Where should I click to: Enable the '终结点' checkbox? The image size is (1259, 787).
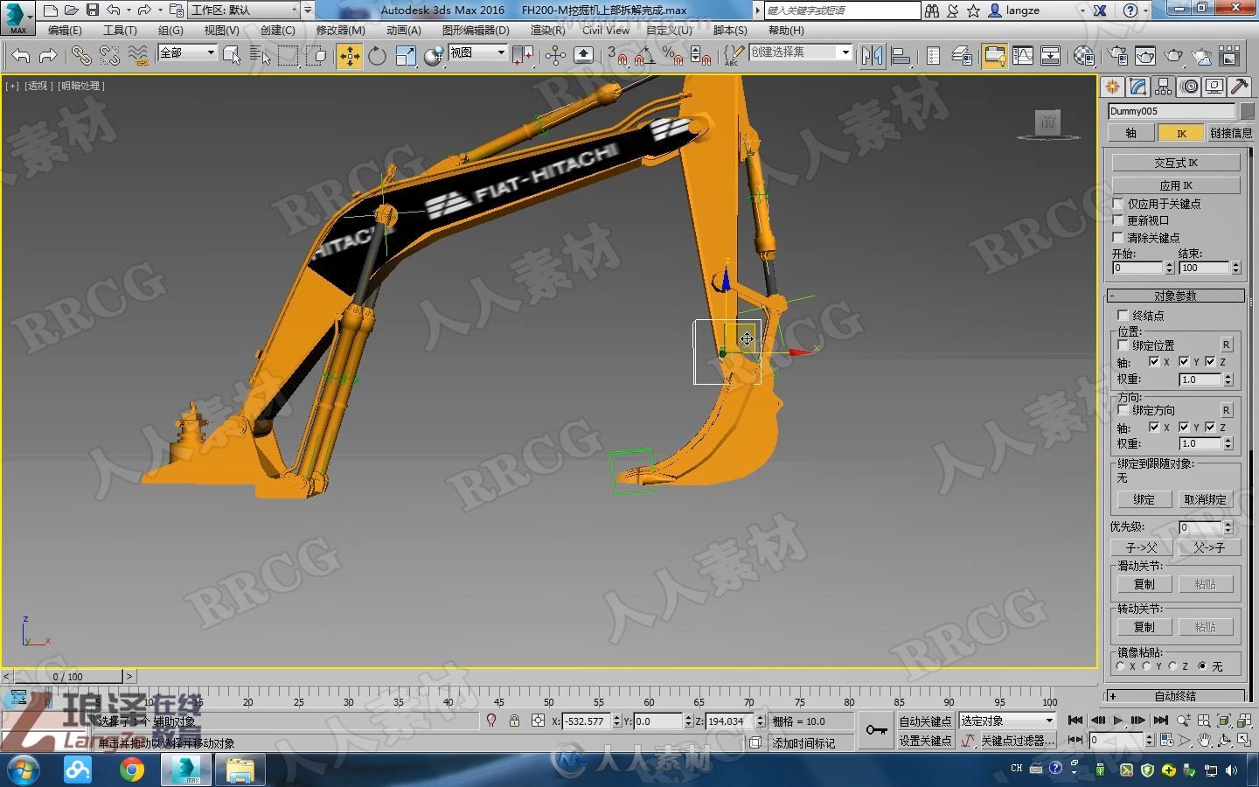(x=1123, y=315)
